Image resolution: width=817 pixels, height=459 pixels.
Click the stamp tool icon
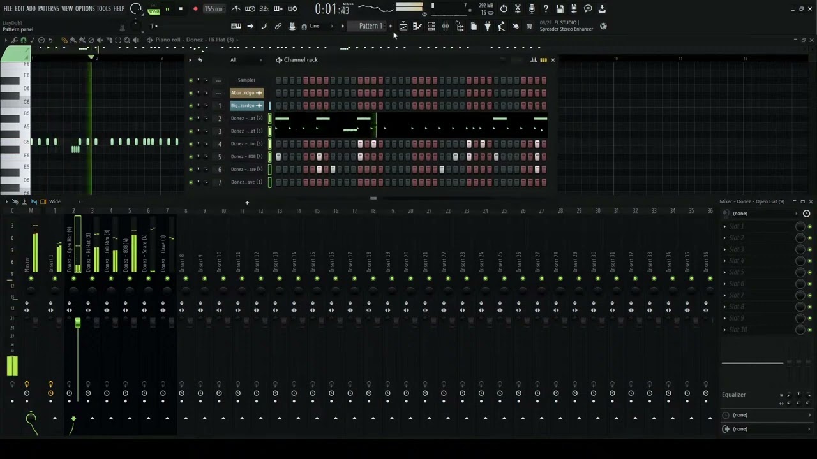pyautogui.click(x=292, y=26)
